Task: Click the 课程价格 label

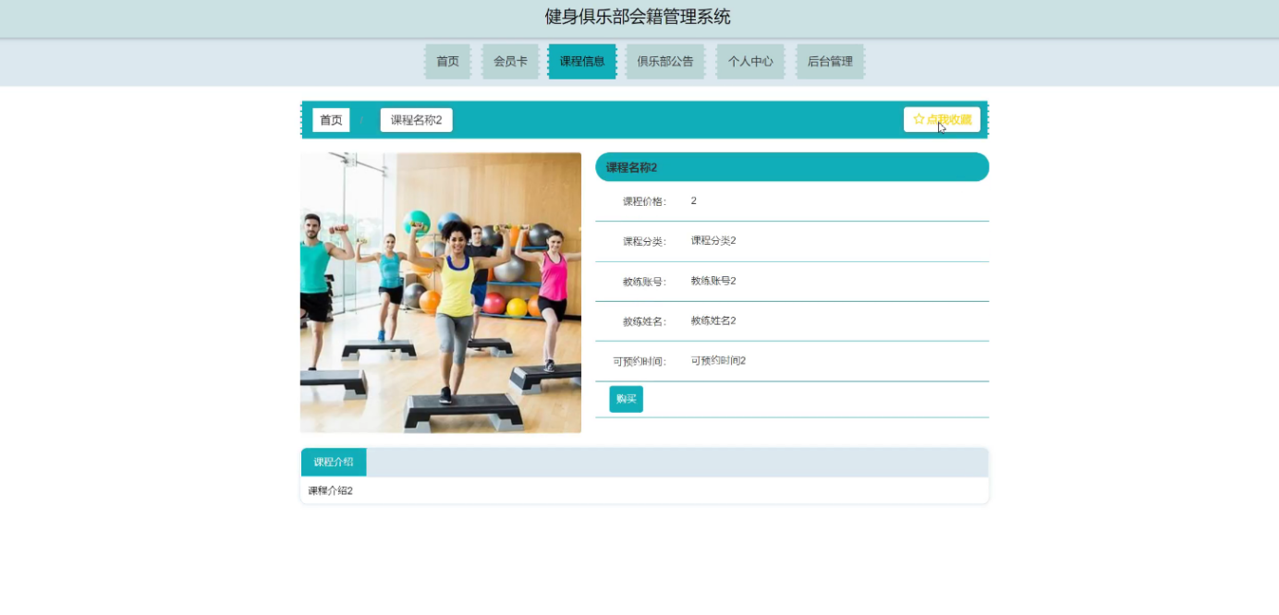Action: point(644,201)
